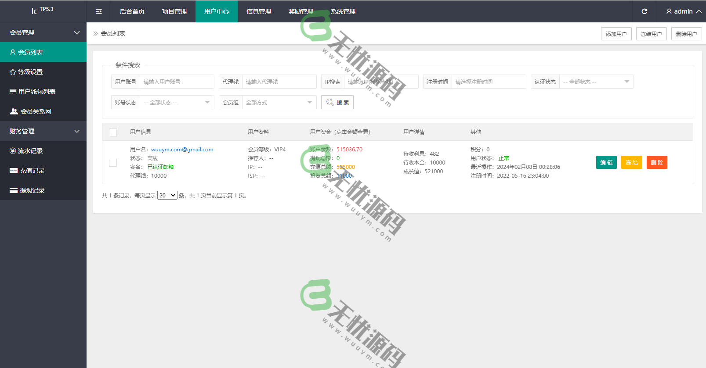Open the per-page count selector showing 20
Viewport: 706px width, 368px height.
[167, 196]
